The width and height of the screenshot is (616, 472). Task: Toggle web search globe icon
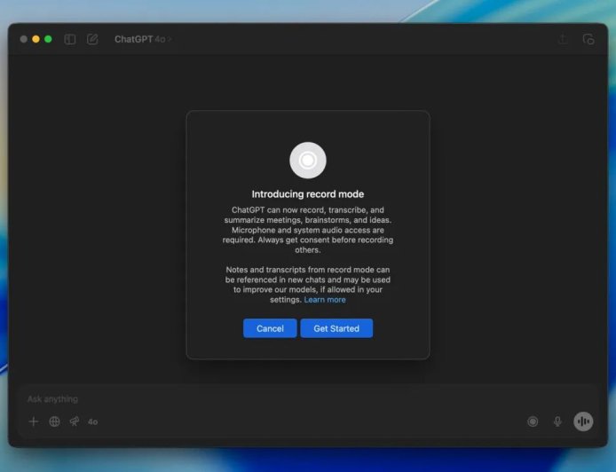(54, 421)
